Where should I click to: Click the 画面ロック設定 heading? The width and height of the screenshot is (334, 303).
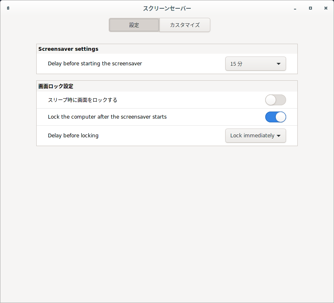coord(55,86)
